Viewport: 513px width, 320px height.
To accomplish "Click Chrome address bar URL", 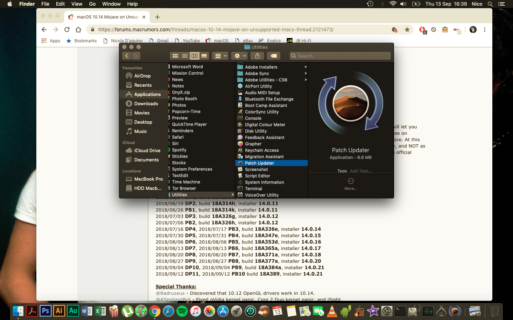I will tap(216, 30).
